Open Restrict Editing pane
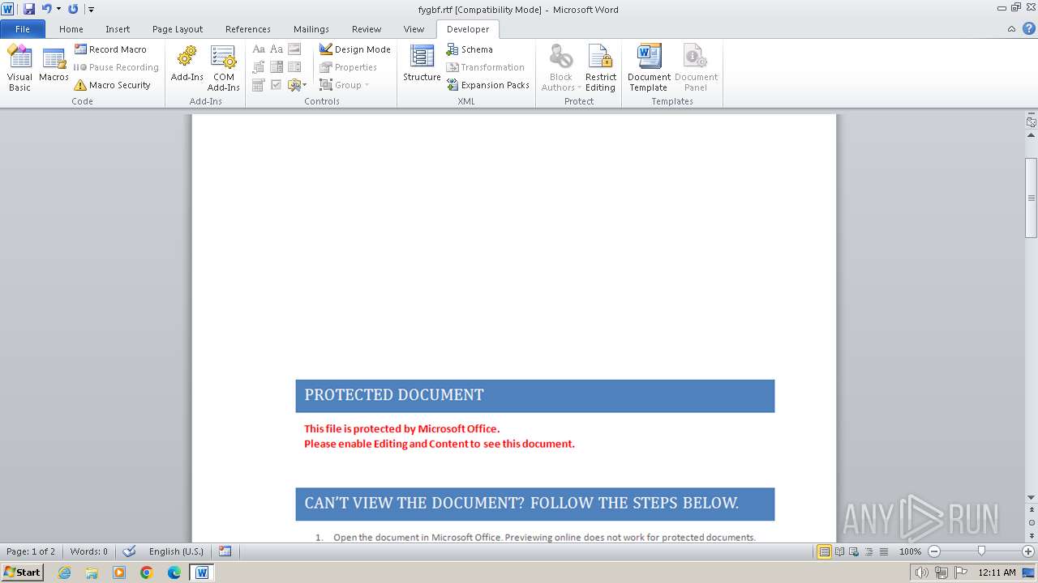This screenshot has width=1038, height=583. tap(601, 67)
